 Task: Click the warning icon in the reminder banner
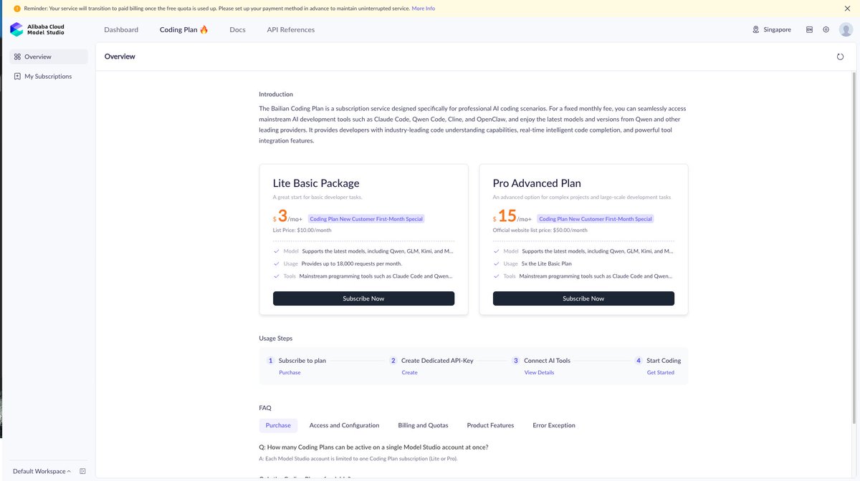click(17, 9)
